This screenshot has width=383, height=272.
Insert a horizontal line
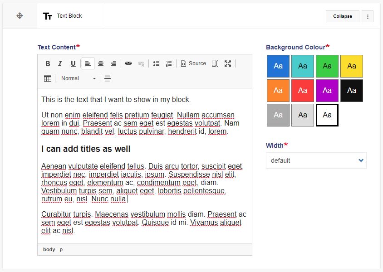[108, 78]
